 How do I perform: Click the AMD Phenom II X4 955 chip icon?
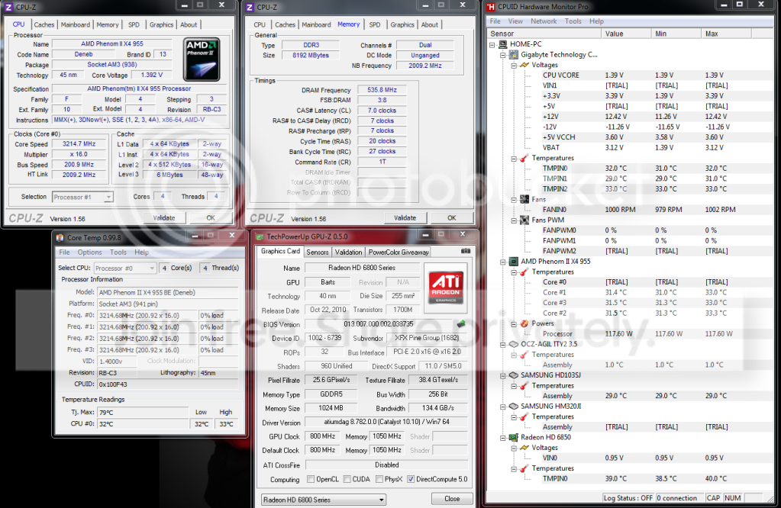click(x=514, y=261)
